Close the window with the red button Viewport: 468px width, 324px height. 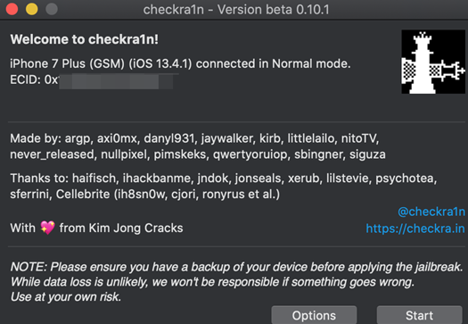click(12, 9)
